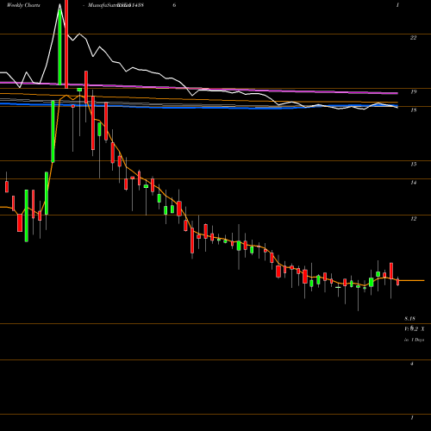
Task: Click the 22 price axis label
Action: [413, 38]
